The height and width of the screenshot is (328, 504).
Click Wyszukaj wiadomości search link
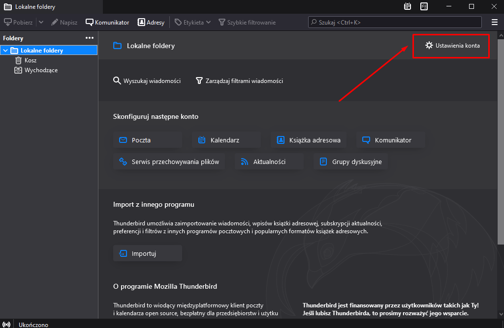[x=147, y=81]
